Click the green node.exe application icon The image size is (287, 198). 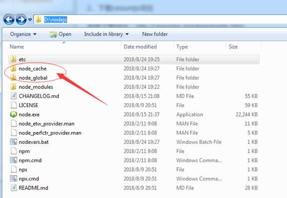[13, 114]
